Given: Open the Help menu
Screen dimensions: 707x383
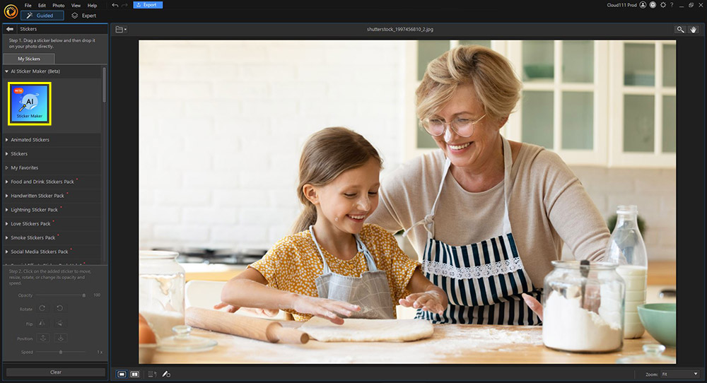Looking at the screenshot, I should tap(92, 6).
